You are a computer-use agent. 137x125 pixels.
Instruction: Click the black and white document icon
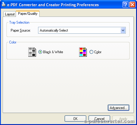click(x=32, y=52)
